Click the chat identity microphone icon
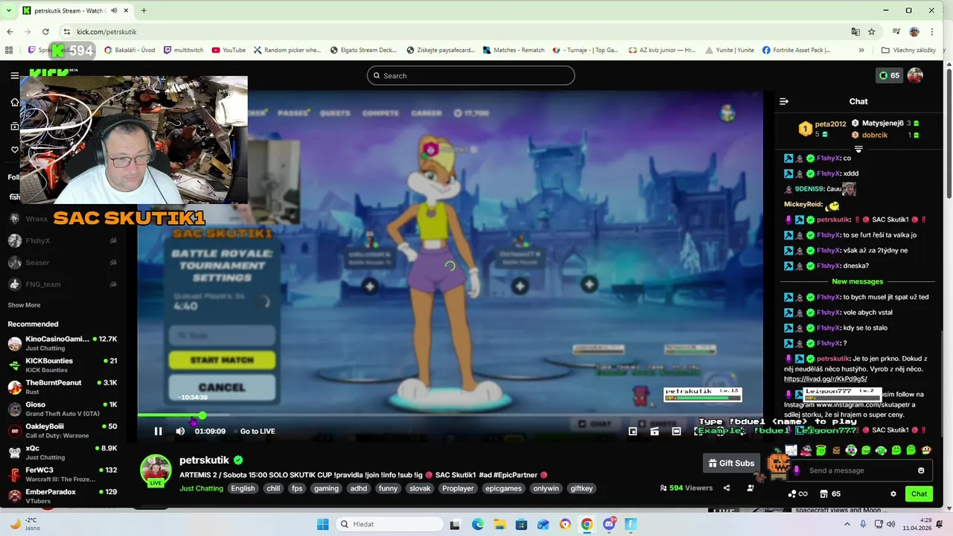The width and height of the screenshot is (953, 536). point(797,470)
